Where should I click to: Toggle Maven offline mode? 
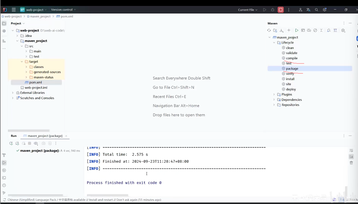pos(309,30)
